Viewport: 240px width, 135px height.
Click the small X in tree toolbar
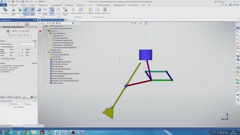(44, 23)
